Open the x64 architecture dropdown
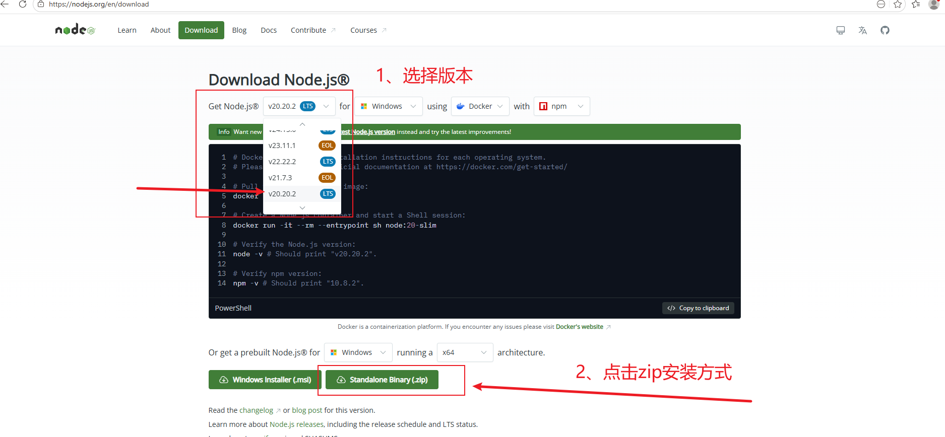The image size is (945, 437). point(465,352)
